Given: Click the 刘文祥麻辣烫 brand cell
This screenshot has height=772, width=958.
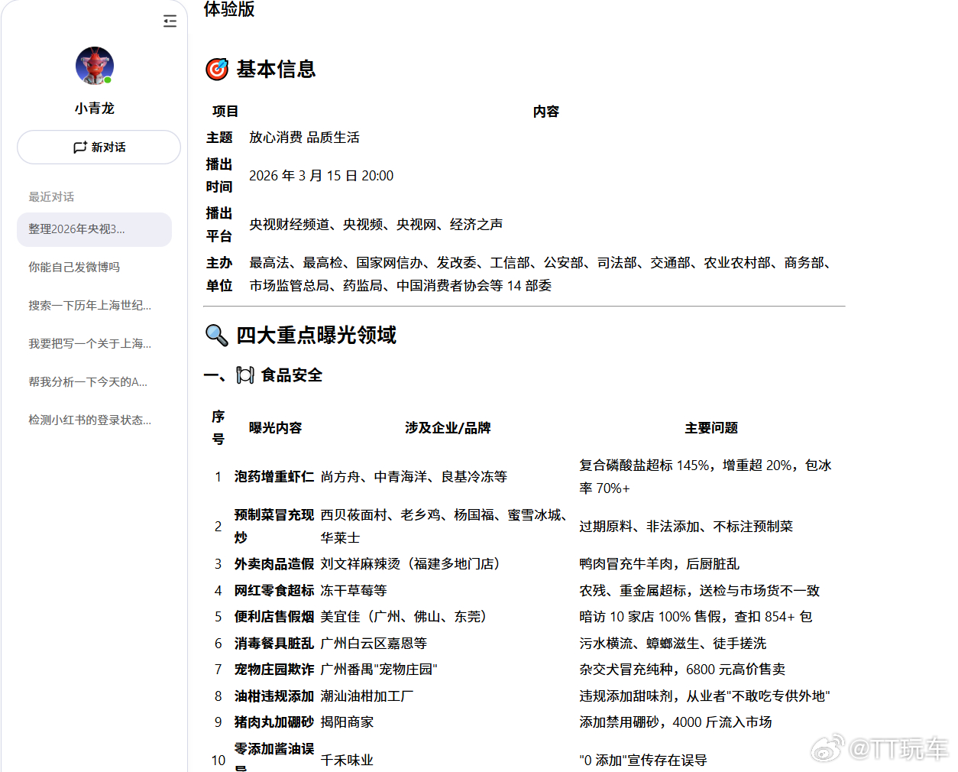Looking at the screenshot, I should (x=412, y=564).
